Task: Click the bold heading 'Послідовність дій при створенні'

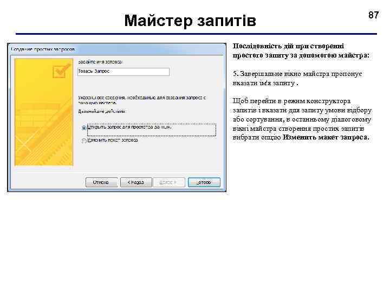Action: [x=289, y=46]
